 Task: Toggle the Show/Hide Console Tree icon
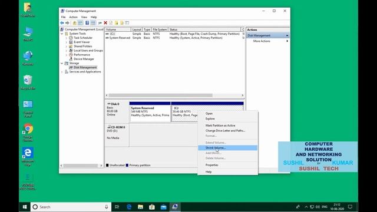(x=80, y=23)
